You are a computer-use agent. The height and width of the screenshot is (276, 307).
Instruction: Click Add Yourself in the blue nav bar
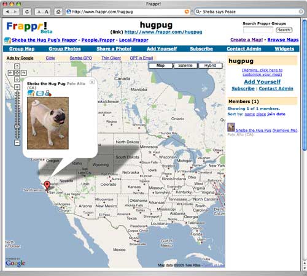pyautogui.click(x=161, y=49)
